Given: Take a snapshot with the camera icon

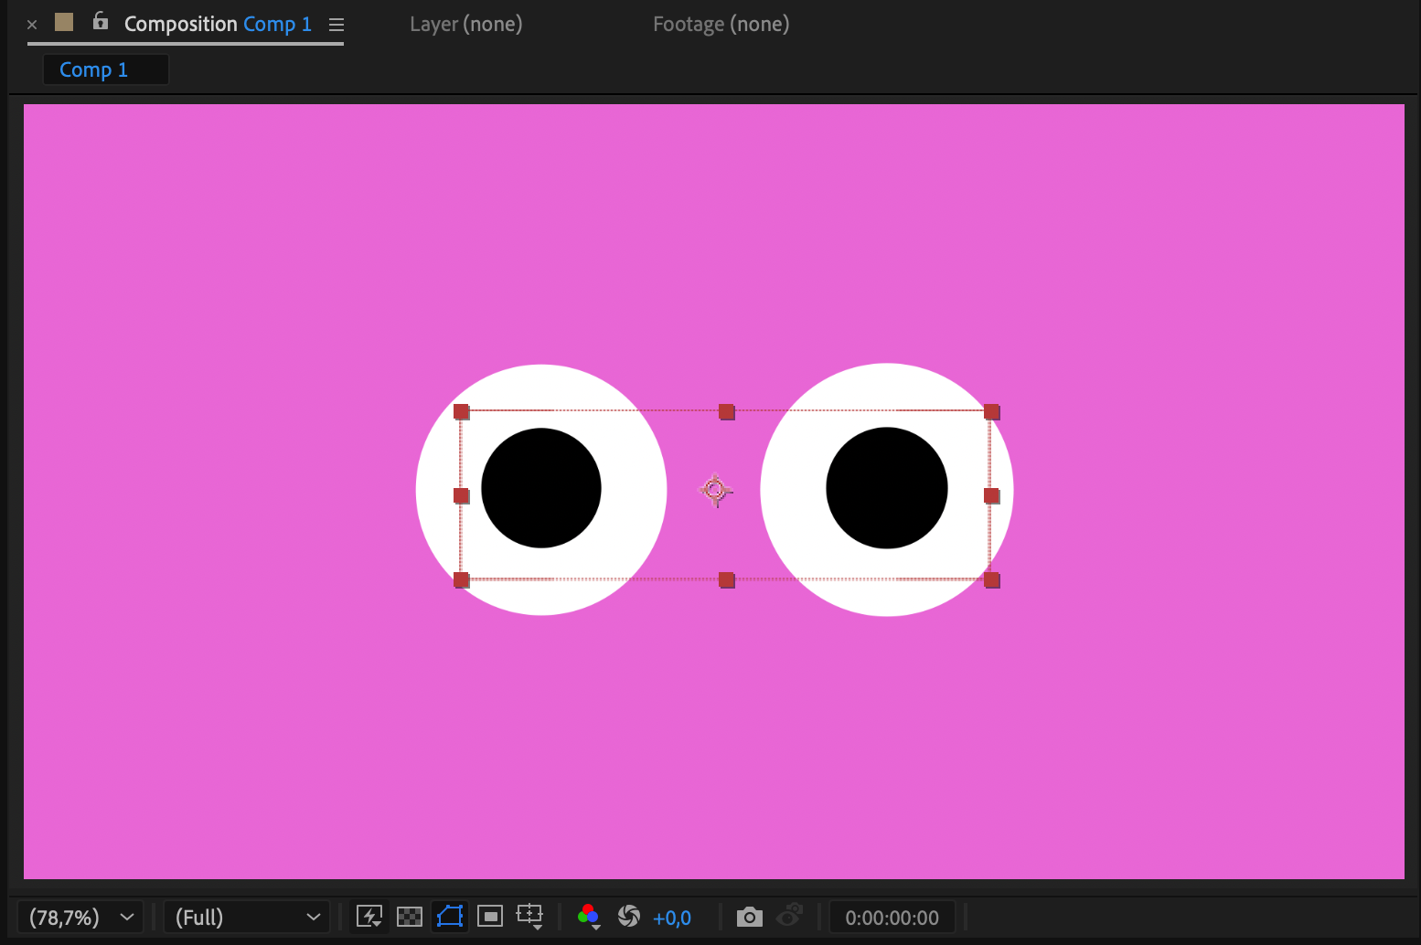Looking at the screenshot, I should tap(750, 917).
